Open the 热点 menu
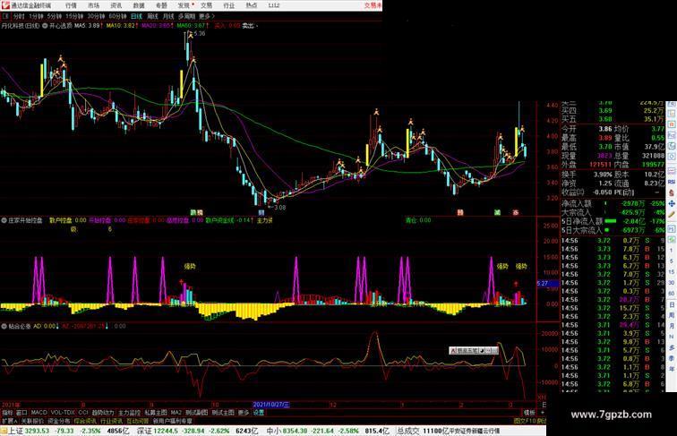The image size is (677, 436). click(x=252, y=5)
